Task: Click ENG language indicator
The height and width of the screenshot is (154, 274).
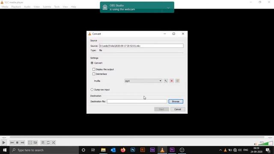Action: point(245,150)
